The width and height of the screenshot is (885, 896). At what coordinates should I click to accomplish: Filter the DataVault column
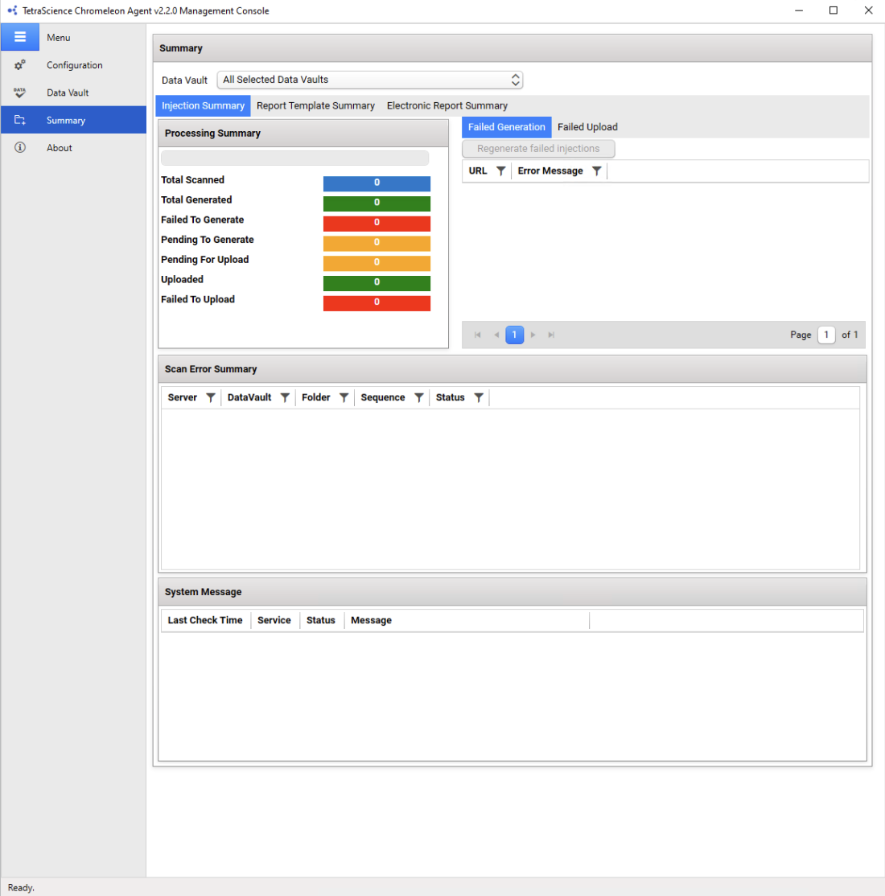[x=285, y=397]
